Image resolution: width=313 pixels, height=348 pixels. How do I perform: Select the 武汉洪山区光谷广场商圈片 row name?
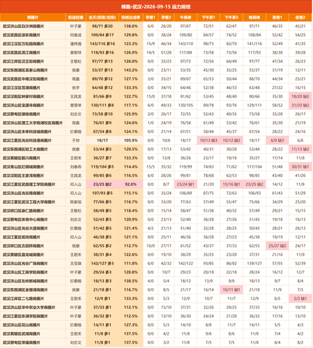pyautogui.click(x=25, y=264)
